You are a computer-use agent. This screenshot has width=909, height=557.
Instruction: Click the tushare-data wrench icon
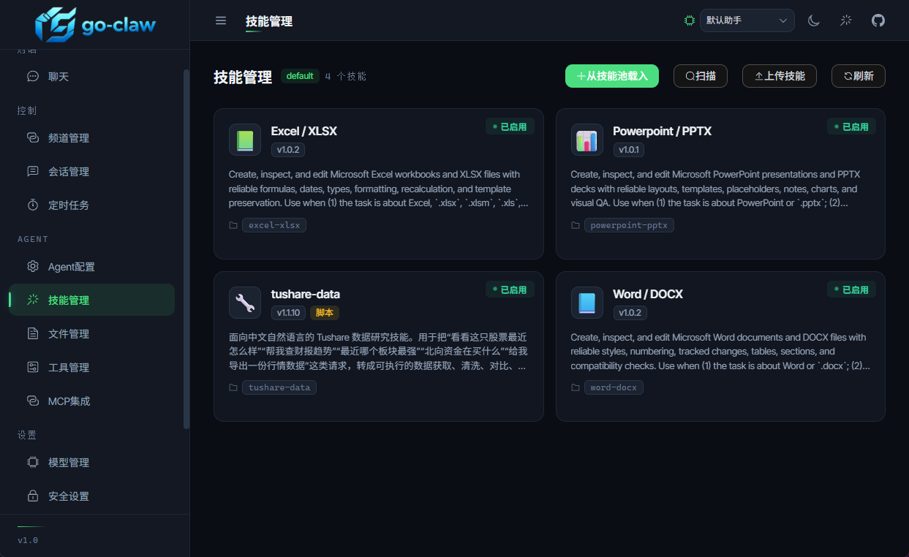point(245,303)
